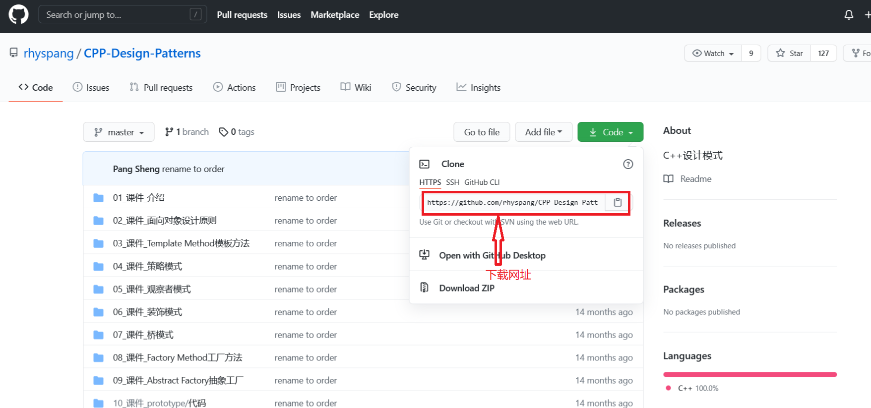Open the Security tab
Image resolution: width=871 pixels, height=408 pixels.
414,87
